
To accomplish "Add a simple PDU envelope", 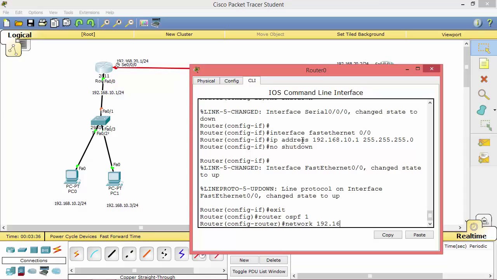I will coord(484,143).
